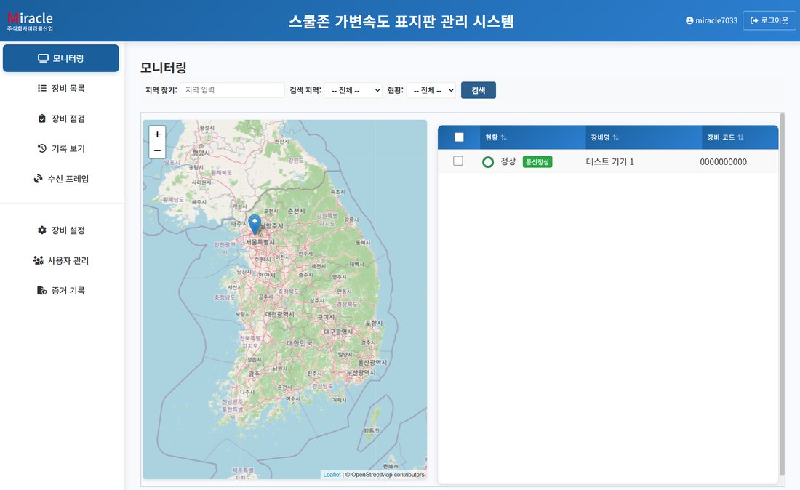Click the history icon beside 기록 보기
This screenshot has width=800, height=490.
(x=42, y=148)
